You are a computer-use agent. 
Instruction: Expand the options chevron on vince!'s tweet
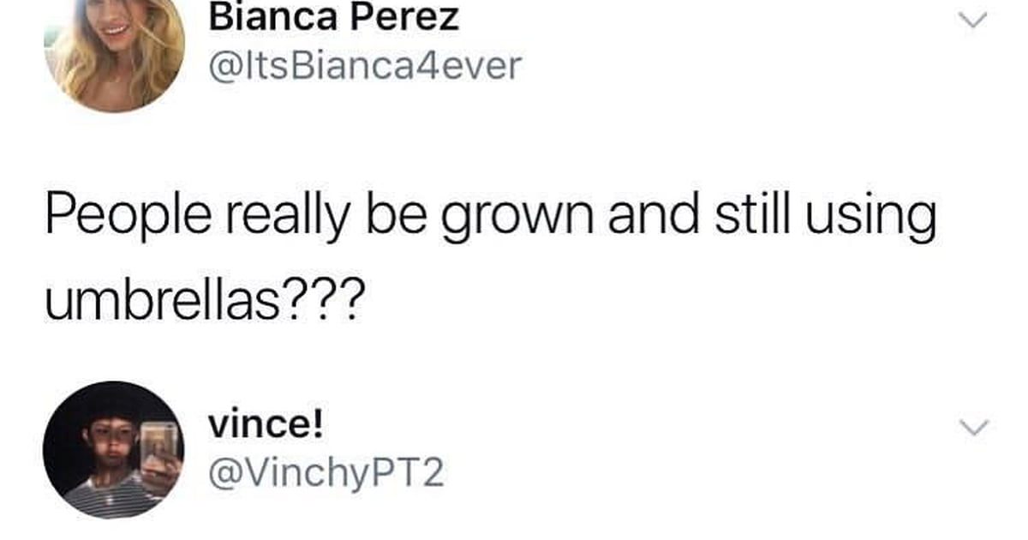pos(976,426)
